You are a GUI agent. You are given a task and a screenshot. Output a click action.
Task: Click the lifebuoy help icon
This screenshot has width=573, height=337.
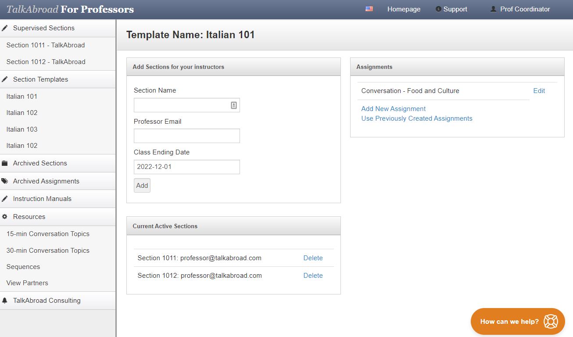coord(551,322)
